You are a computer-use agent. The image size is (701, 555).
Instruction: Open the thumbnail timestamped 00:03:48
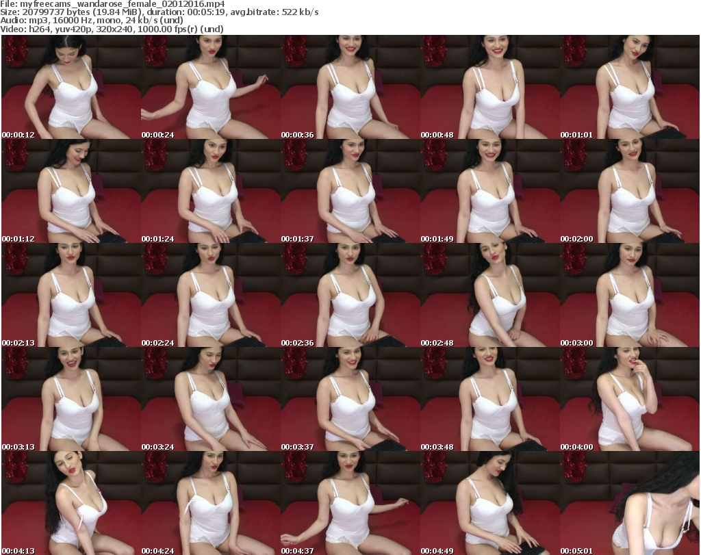[x=490, y=399]
